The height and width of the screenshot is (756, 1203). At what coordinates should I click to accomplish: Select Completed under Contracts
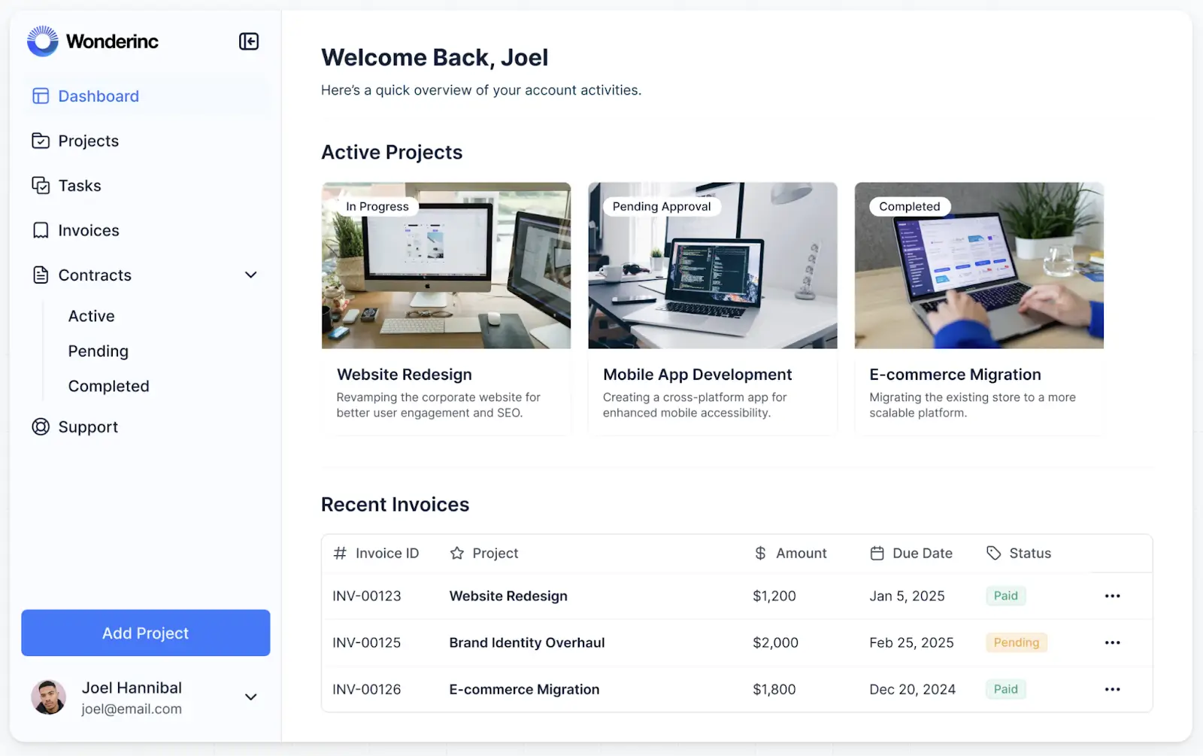[108, 386]
